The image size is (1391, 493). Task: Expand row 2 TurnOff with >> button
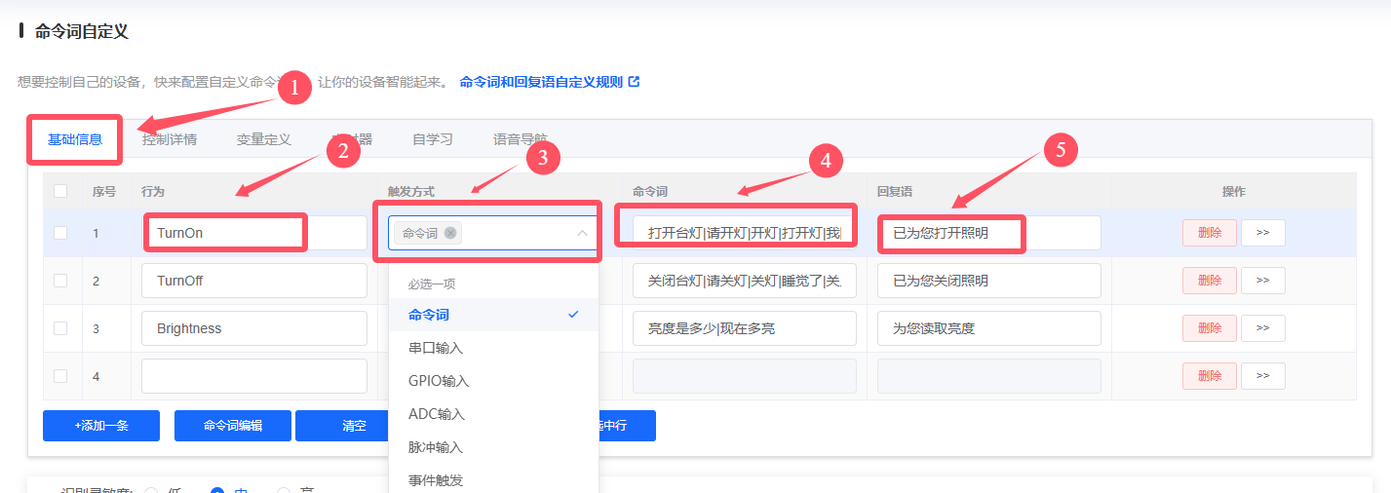(1263, 281)
